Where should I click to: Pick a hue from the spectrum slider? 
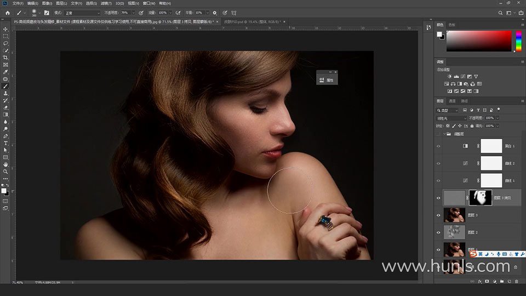518,41
